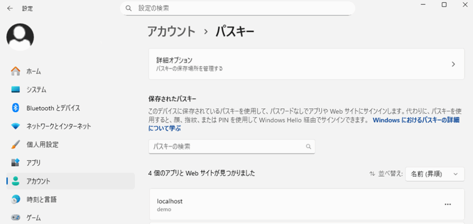
Task: Click the Network Wi-Fi icon
Action: 16,126
